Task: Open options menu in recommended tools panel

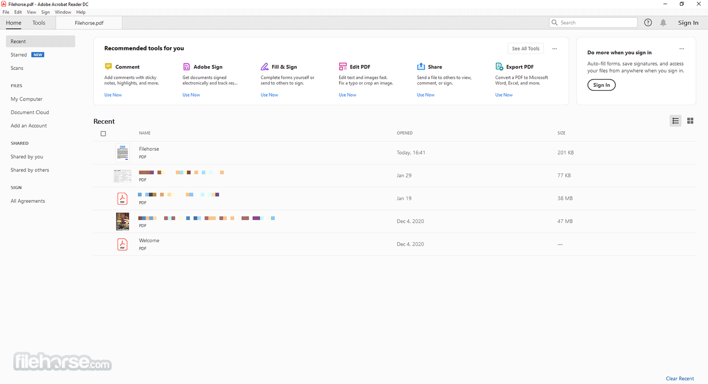Action: click(x=554, y=49)
